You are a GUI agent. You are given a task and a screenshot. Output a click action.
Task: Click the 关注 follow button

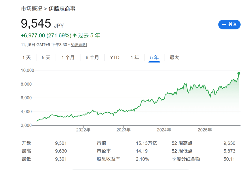[x=229, y=25]
